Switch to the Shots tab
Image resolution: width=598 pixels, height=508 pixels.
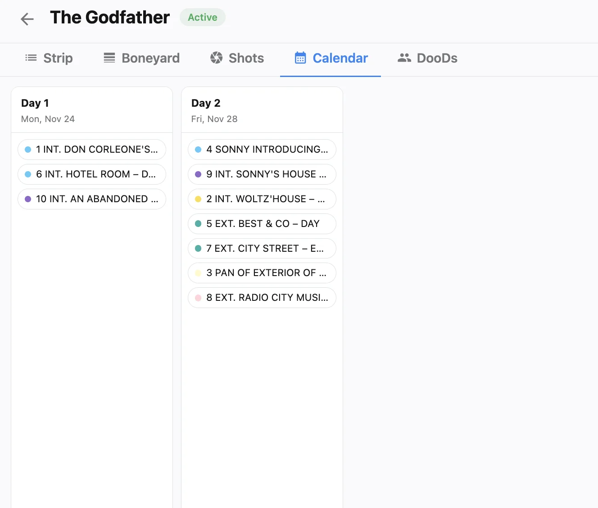pos(237,58)
